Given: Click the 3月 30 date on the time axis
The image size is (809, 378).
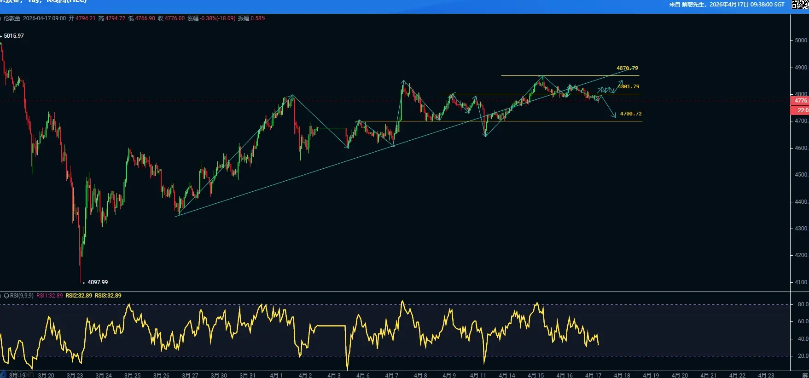Looking at the screenshot, I should [219, 375].
